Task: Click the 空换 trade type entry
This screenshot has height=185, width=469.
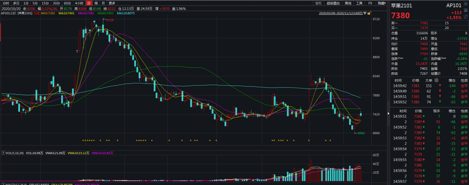Action: pos(464,116)
